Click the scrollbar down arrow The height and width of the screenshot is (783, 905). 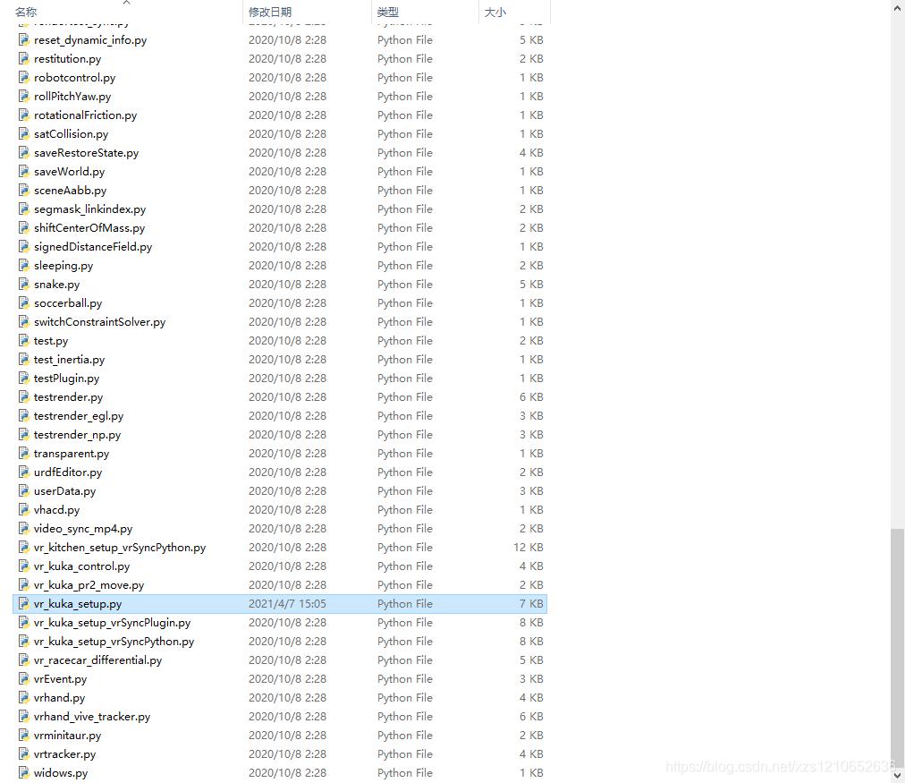[x=897, y=776]
